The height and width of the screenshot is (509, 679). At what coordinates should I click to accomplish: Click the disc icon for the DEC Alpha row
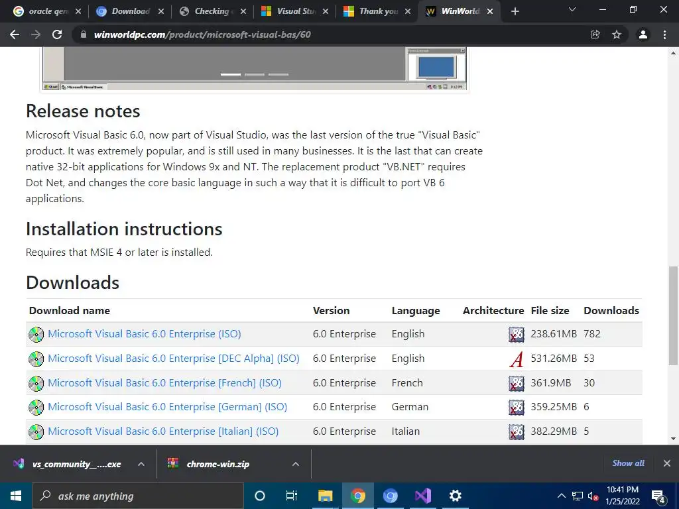click(36, 359)
